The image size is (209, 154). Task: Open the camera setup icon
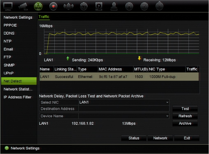(x=23, y=6)
